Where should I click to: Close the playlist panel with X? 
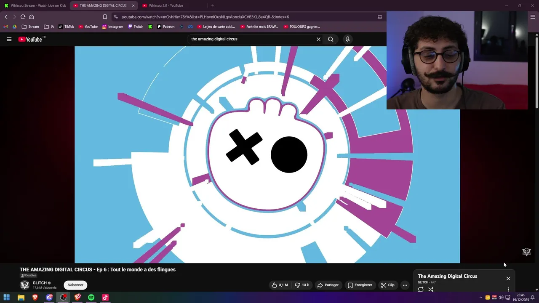point(508,279)
